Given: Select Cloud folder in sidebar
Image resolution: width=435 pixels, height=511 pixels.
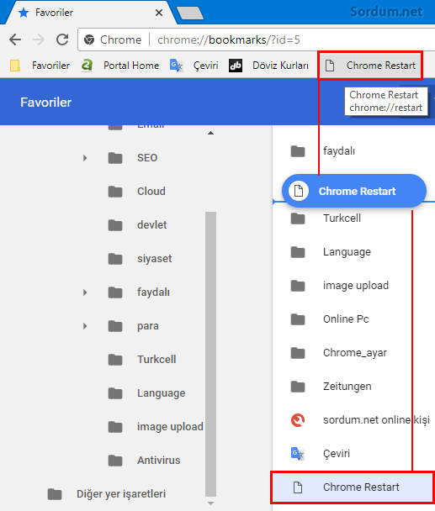Looking at the screenshot, I should tap(151, 192).
